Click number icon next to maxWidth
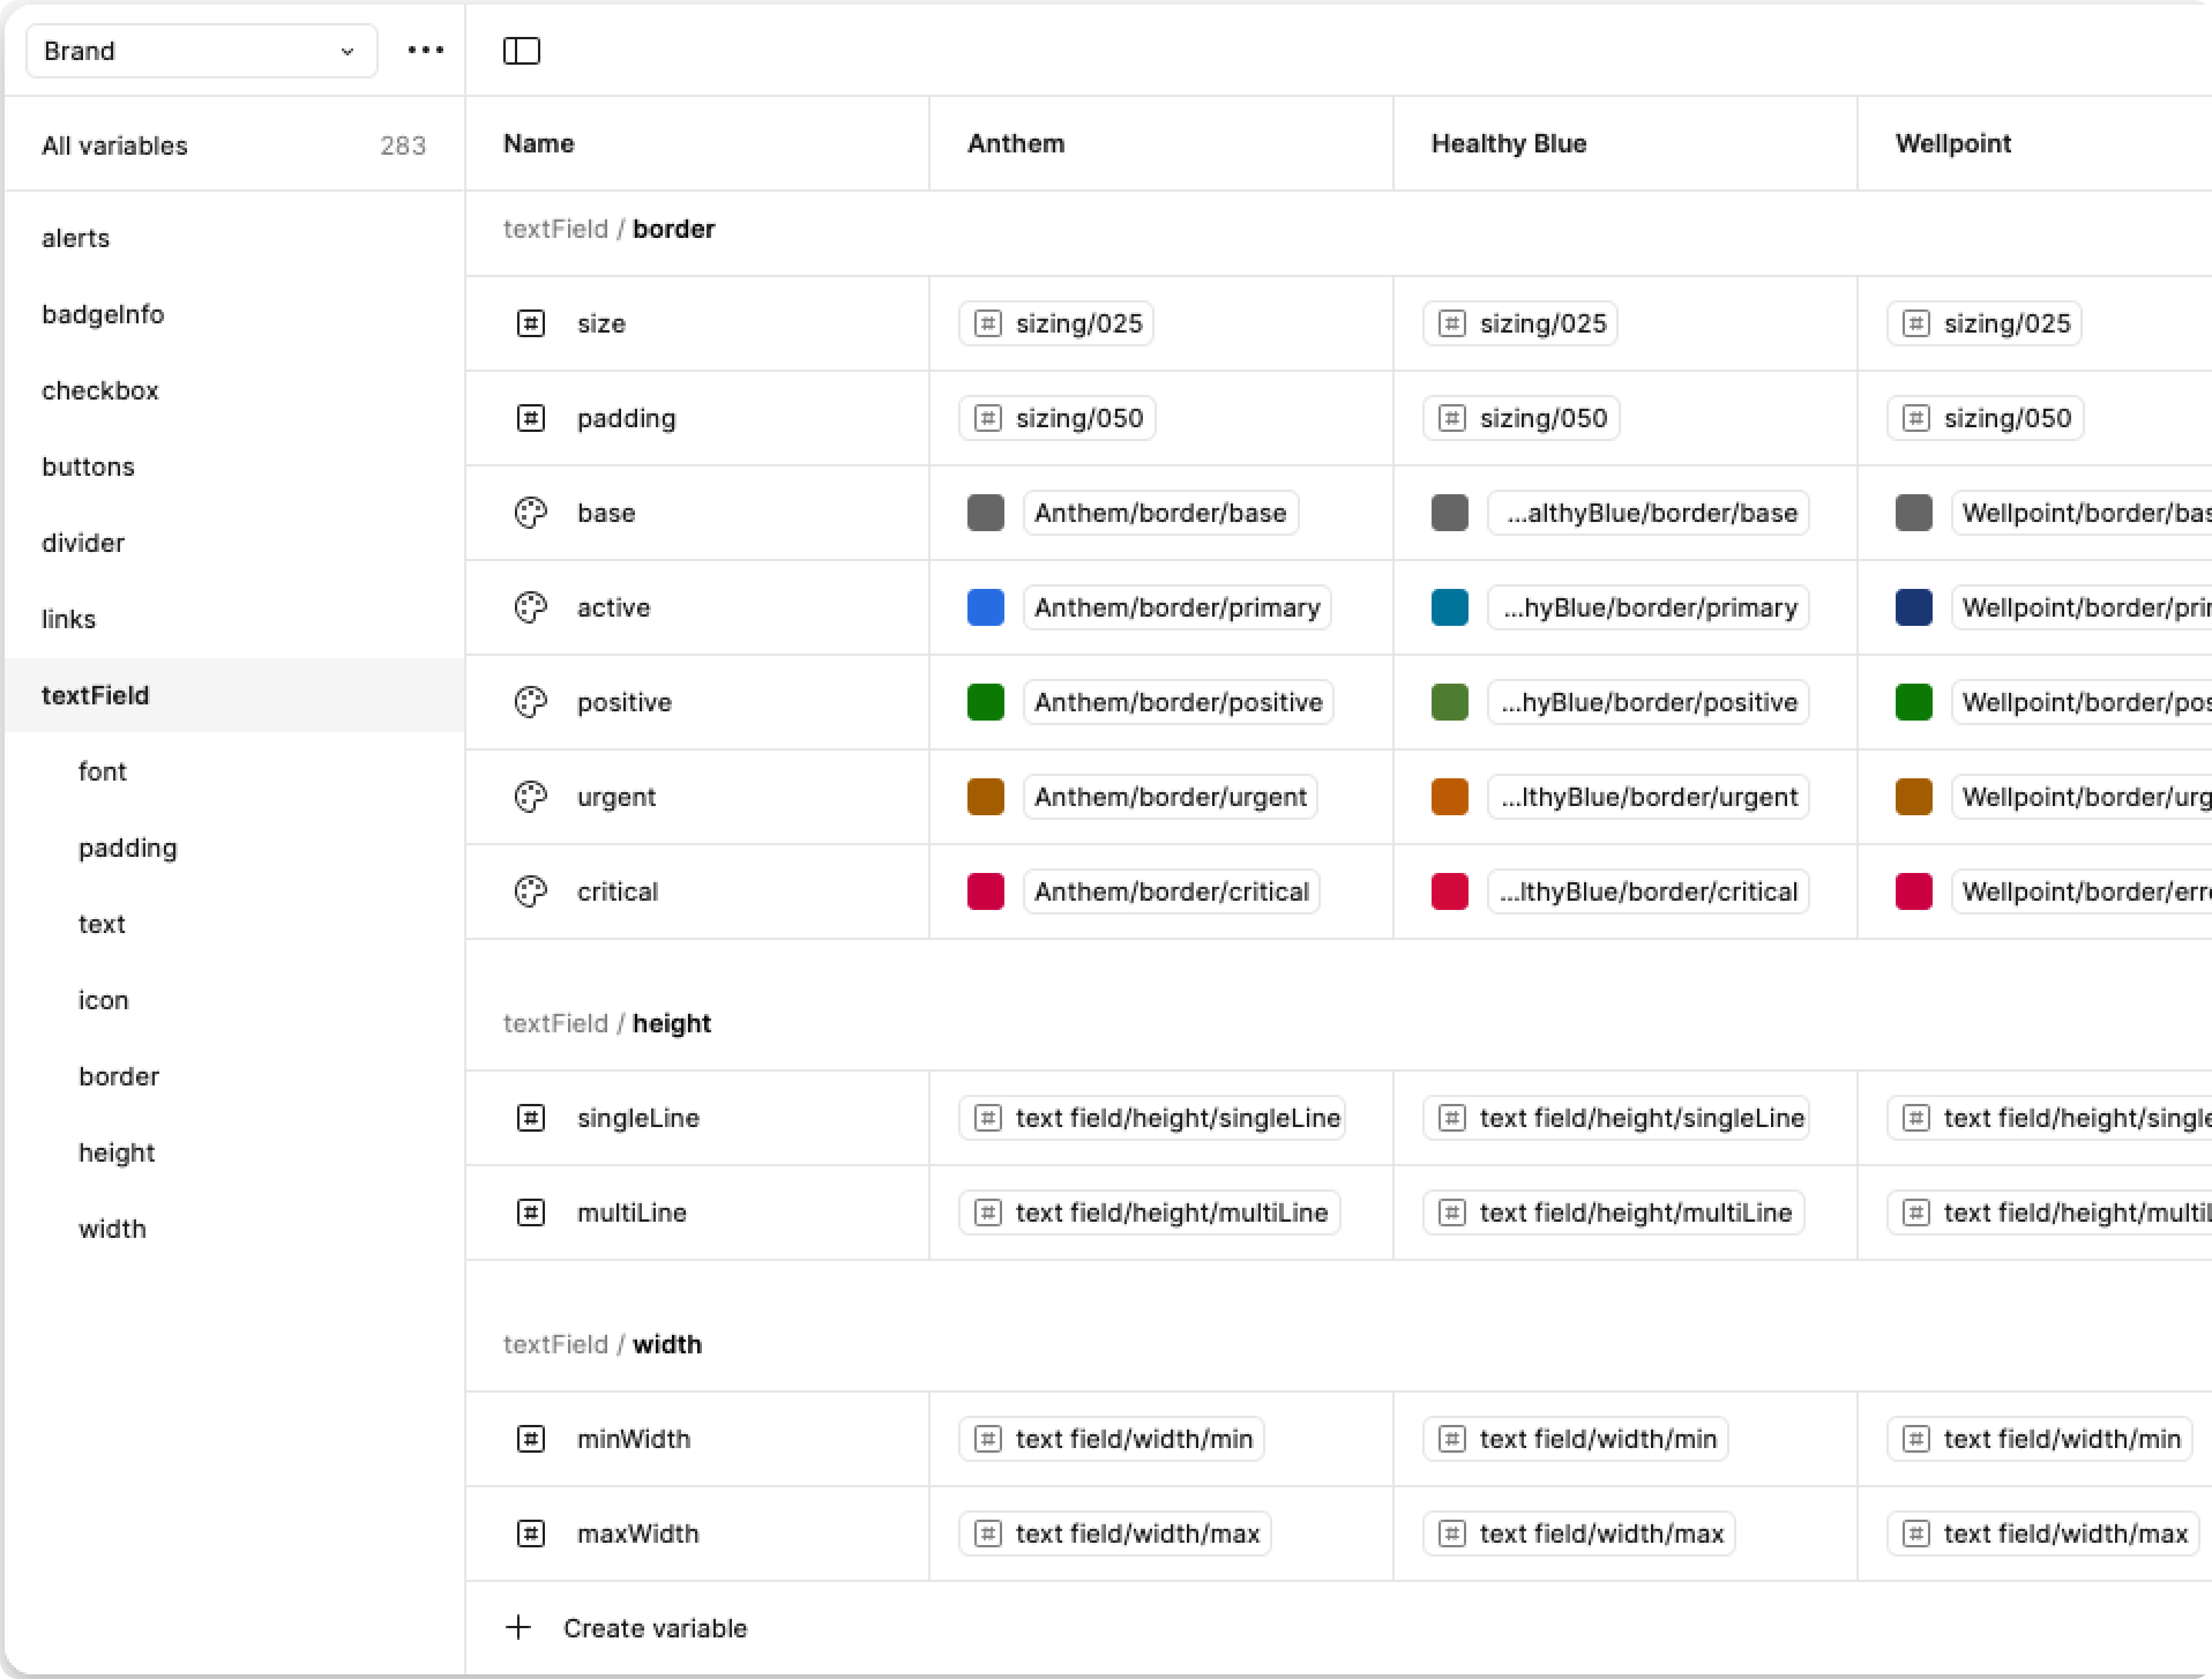This screenshot has height=1679, width=2212. (x=531, y=1533)
